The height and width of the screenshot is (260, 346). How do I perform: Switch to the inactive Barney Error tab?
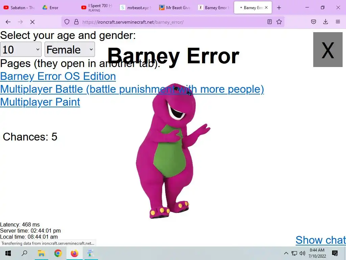click(x=214, y=8)
